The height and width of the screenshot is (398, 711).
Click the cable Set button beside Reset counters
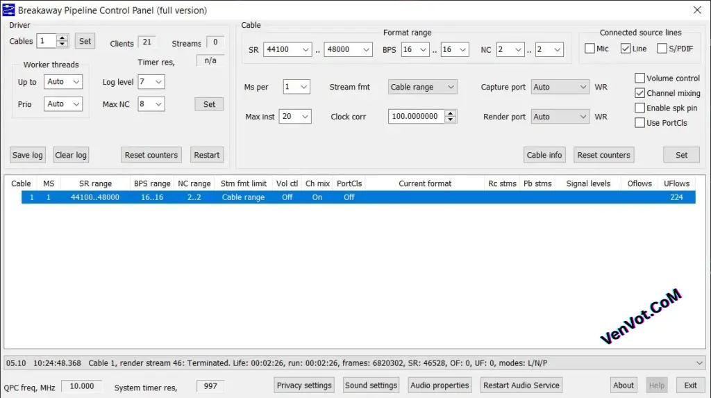(x=681, y=155)
